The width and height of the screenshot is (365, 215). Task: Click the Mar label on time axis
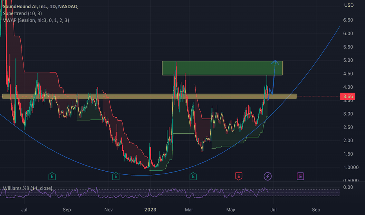pyautogui.click(x=189, y=210)
